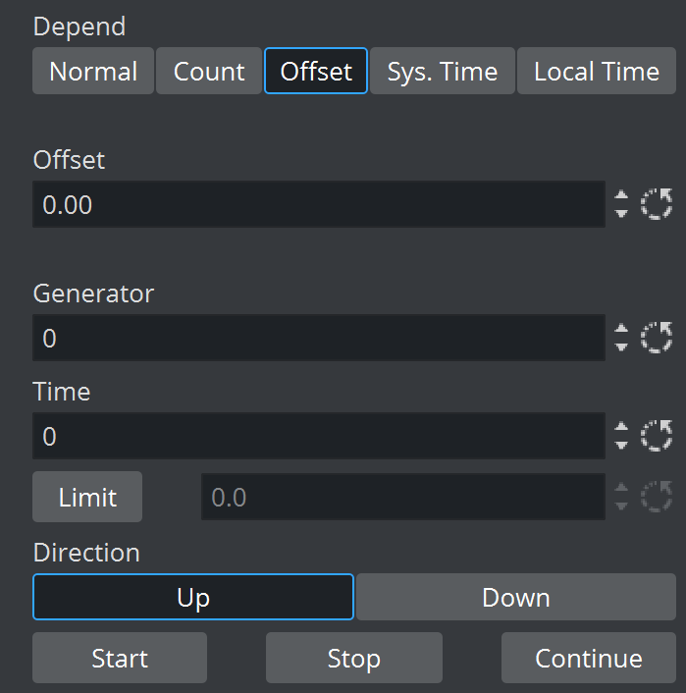Click the Offset spinner arrows

pyautogui.click(x=621, y=204)
